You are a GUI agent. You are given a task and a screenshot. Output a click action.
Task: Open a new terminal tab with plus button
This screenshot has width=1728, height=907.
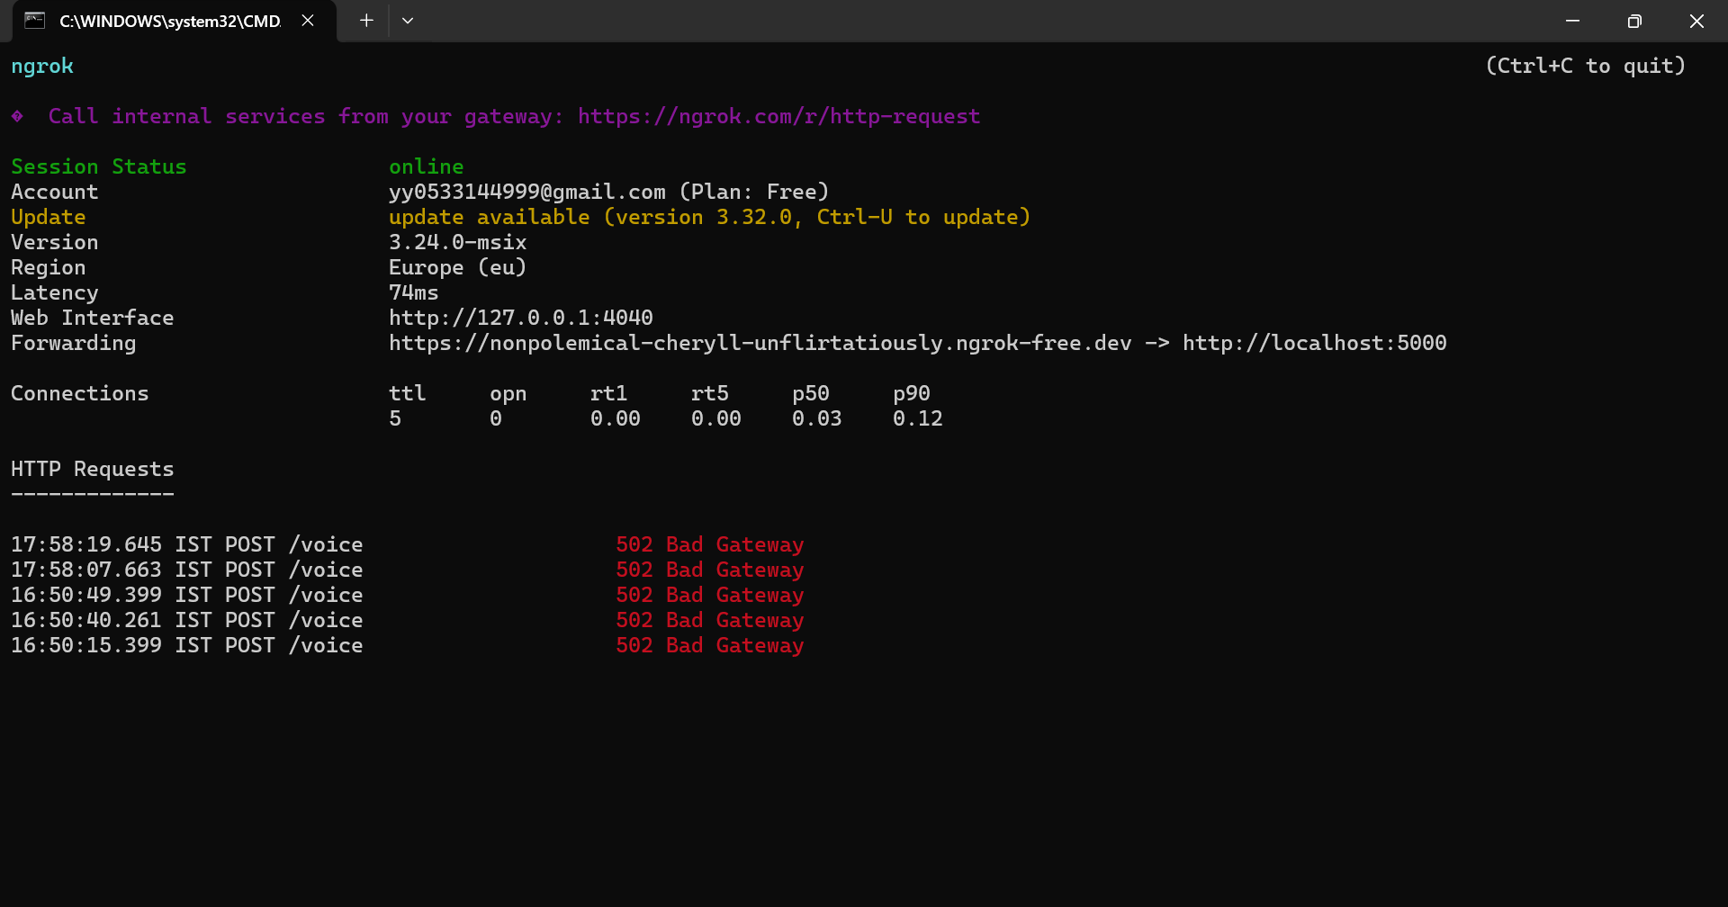tap(366, 21)
